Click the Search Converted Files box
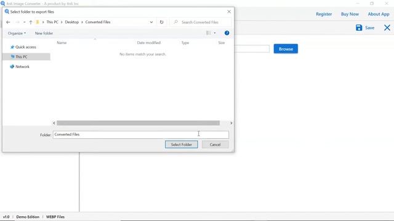Image resolution: width=394 pixels, height=221 pixels. coord(201,22)
